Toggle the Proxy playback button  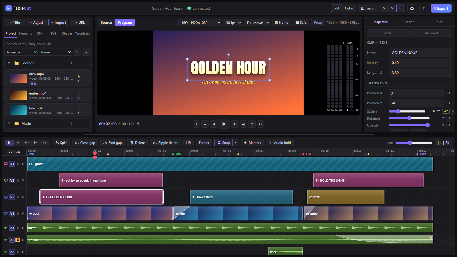coord(318,23)
